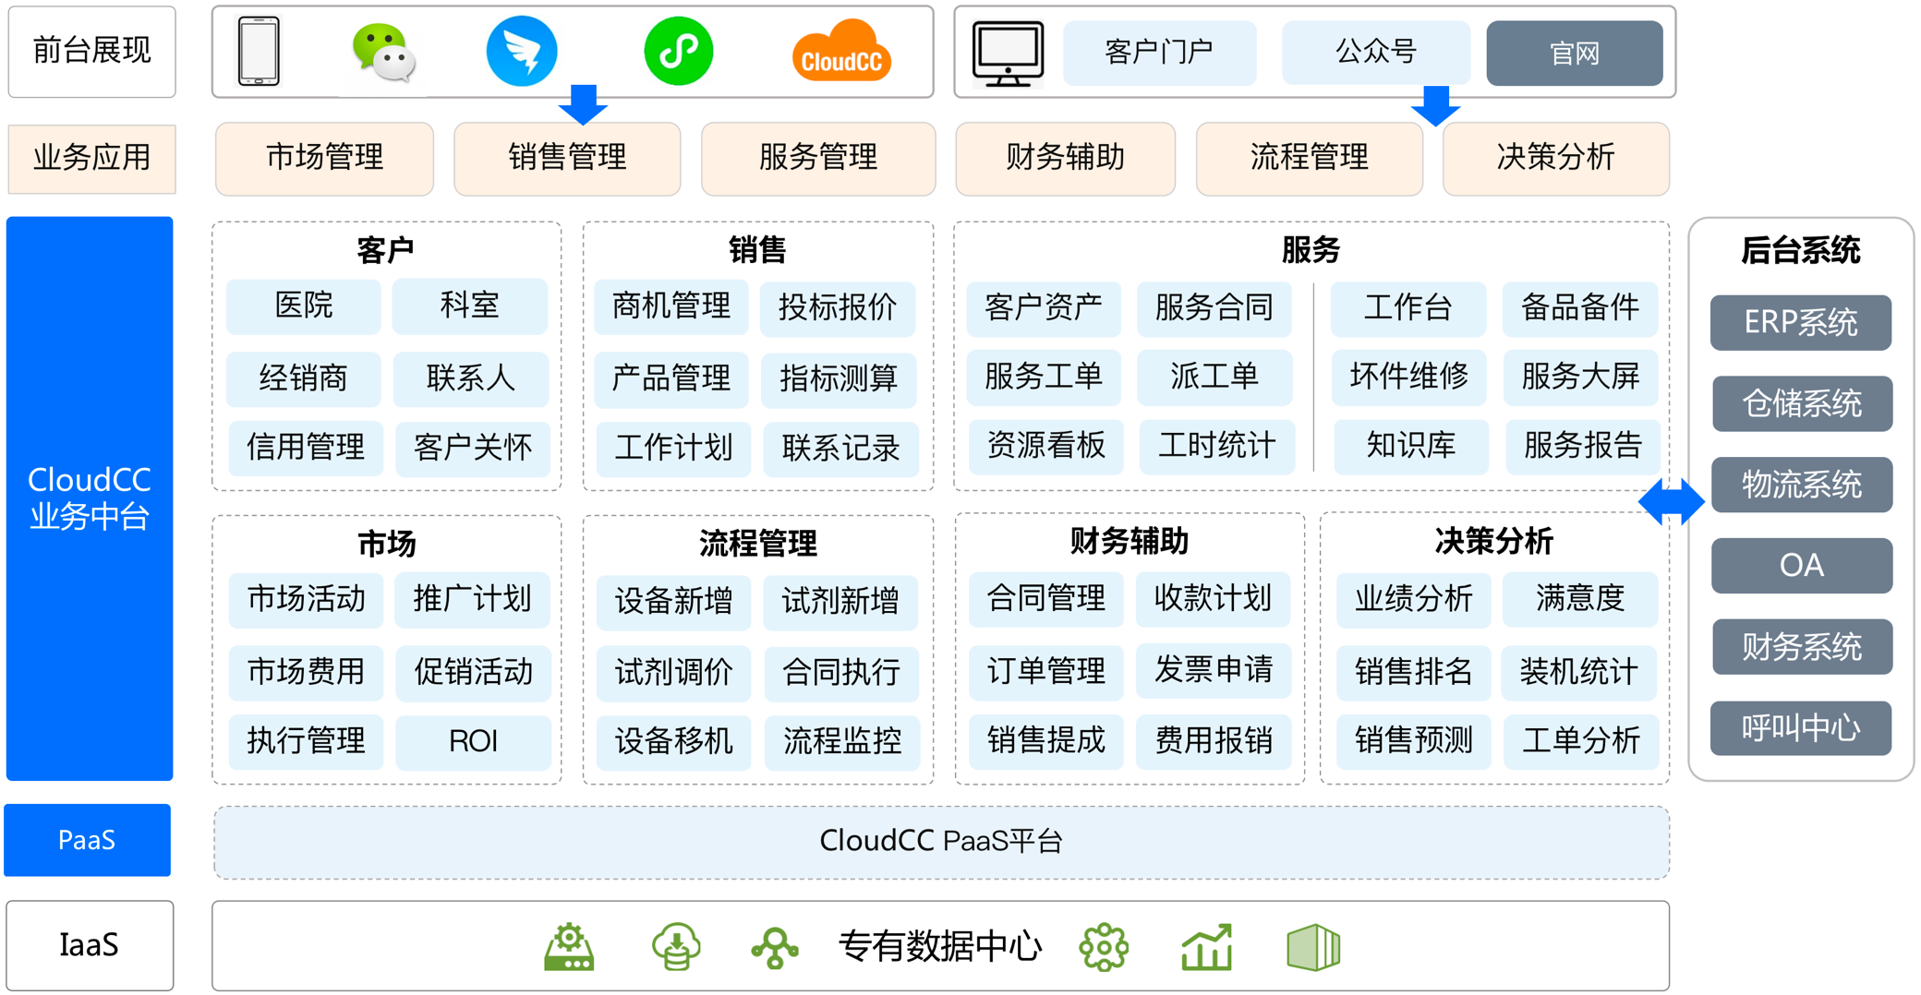The image size is (1921, 995).
Task: Click the ERP系统 backend button
Action: (x=1800, y=323)
